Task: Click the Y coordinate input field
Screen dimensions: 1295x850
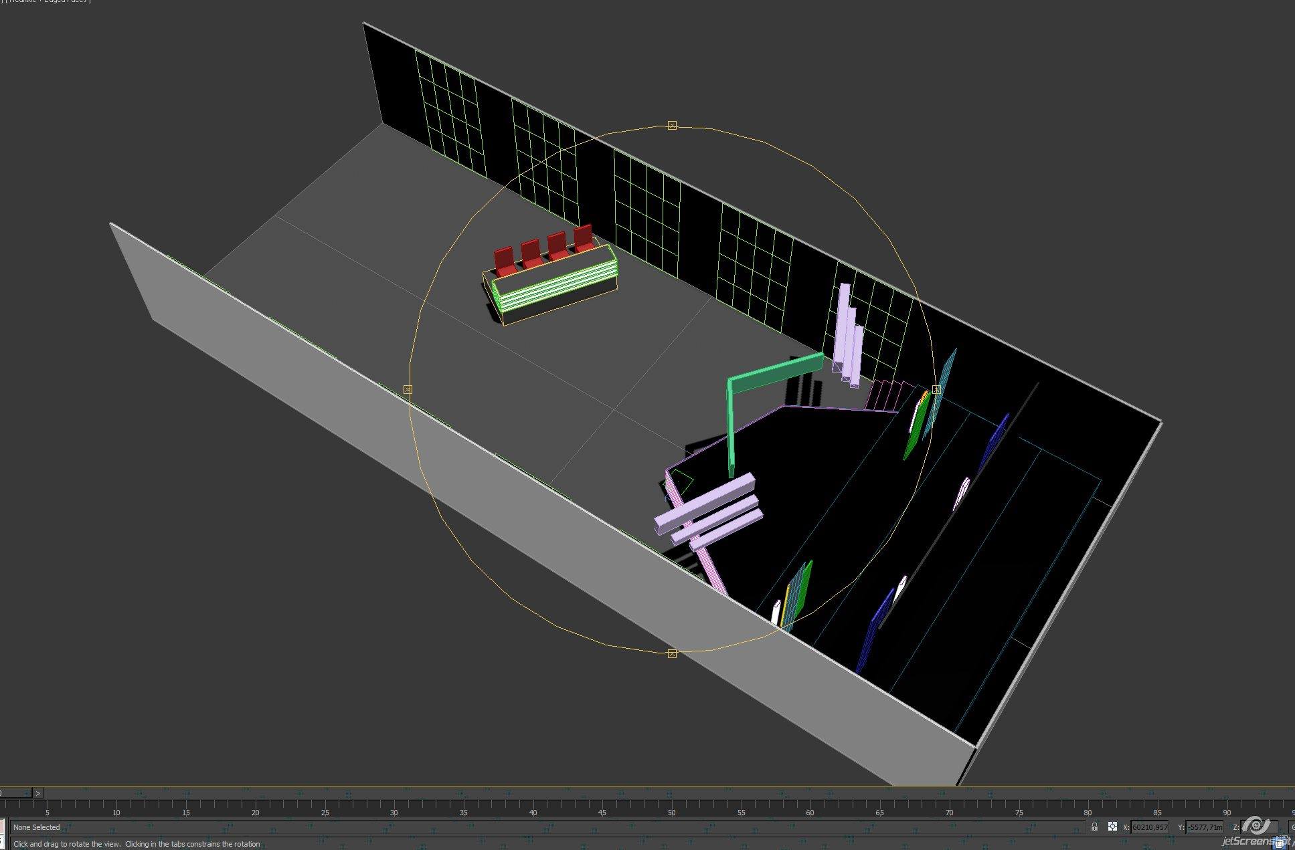Action: point(1204,827)
